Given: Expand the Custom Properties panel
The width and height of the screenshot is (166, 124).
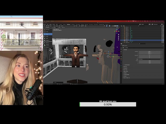Looking at the screenshot, I should tap(126, 78).
